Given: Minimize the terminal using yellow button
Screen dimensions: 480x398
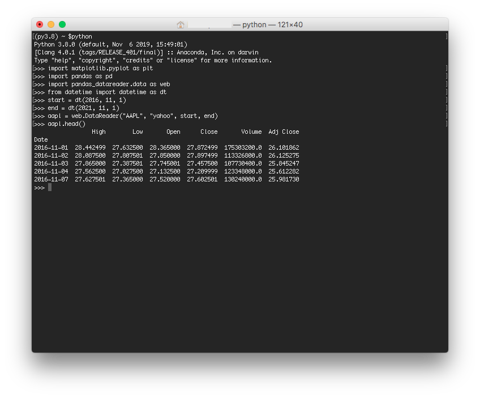Looking at the screenshot, I should [51, 24].
